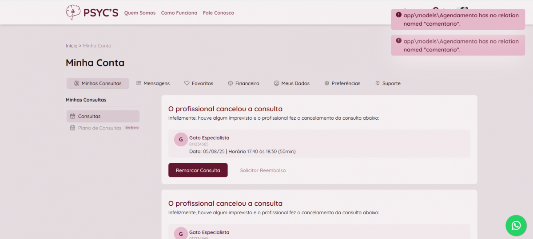Image resolution: width=533 pixels, height=239 pixels.
Task: Click the heart icon next to Favoritos
Action: pyautogui.click(x=187, y=83)
